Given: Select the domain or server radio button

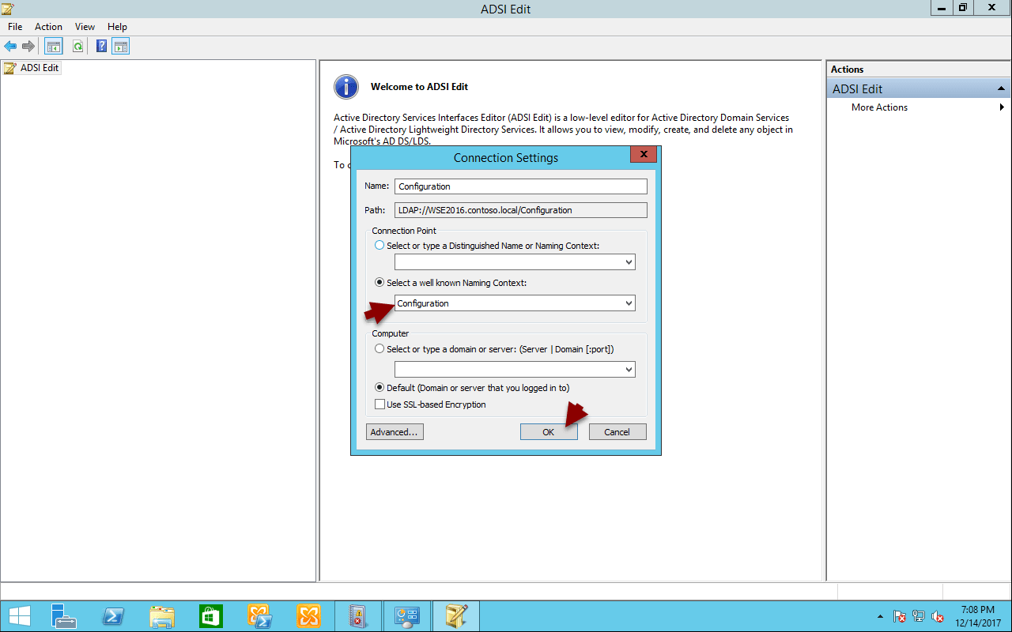Looking at the screenshot, I should click(379, 348).
